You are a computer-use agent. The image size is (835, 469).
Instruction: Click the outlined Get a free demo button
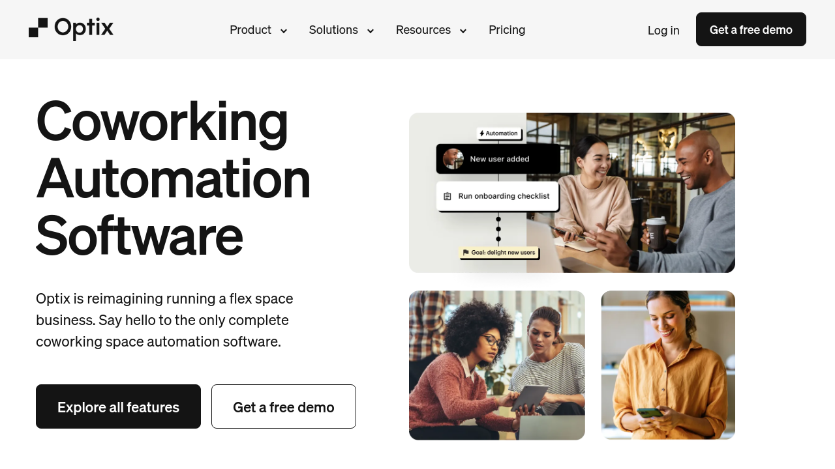pos(284,406)
